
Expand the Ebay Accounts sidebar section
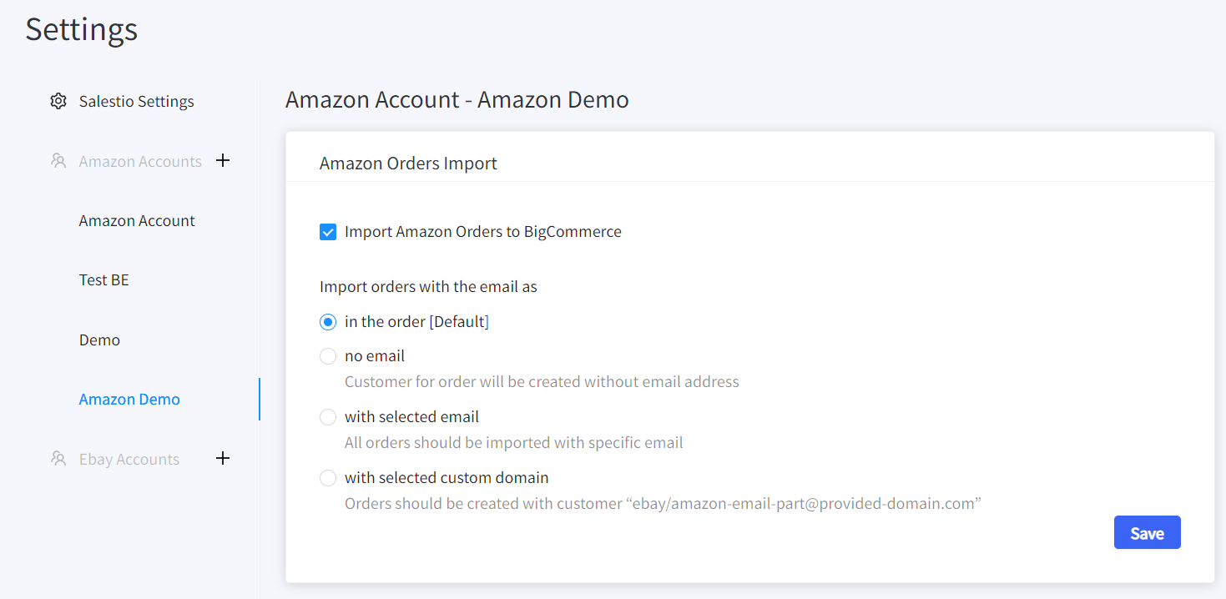pos(129,459)
